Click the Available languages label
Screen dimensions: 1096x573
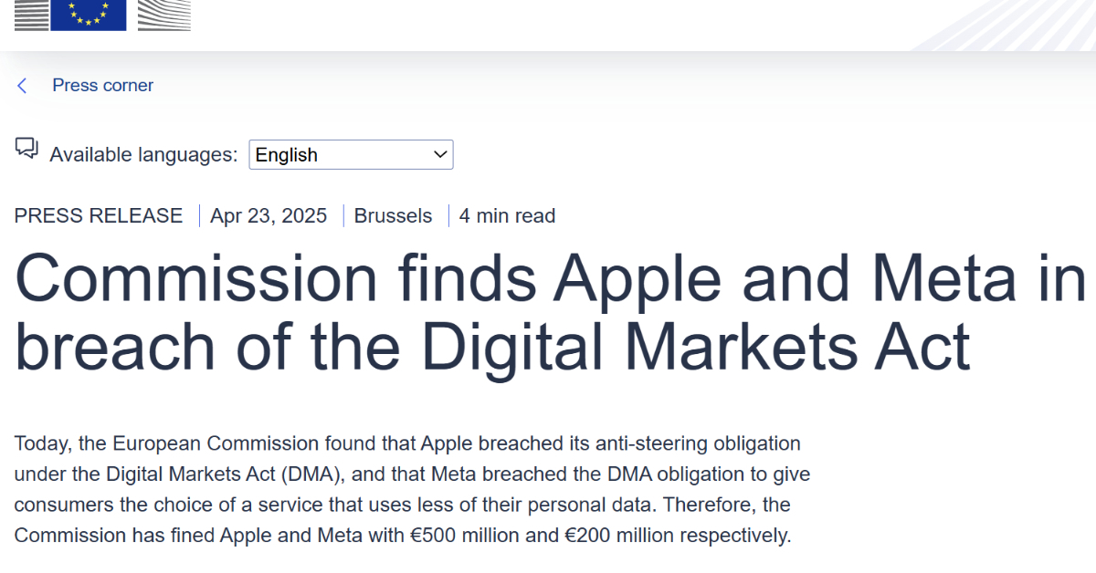(143, 155)
